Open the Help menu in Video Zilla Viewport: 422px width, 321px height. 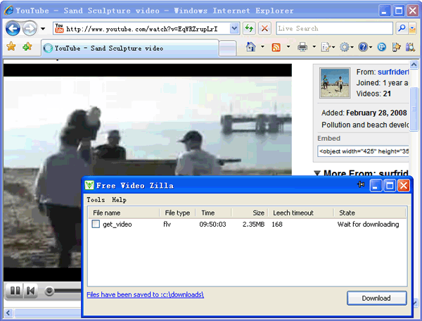click(120, 200)
